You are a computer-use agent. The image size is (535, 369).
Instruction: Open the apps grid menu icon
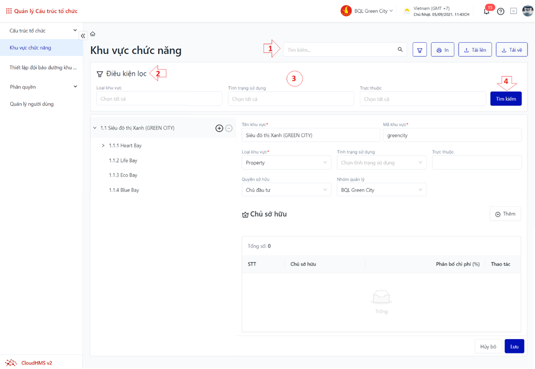click(x=9, y=11)
